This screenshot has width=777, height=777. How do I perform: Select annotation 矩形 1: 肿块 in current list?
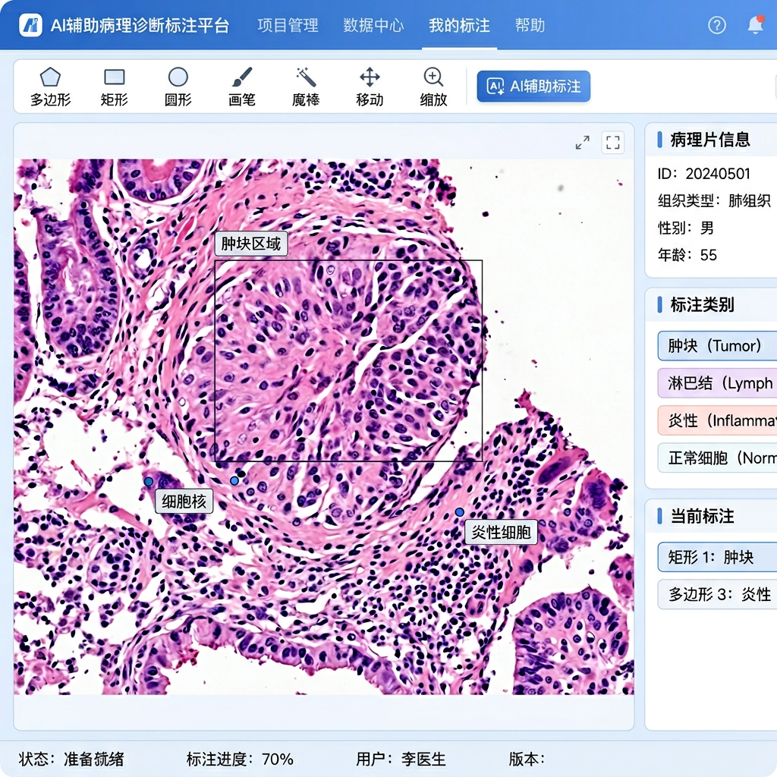click(x=716, y=557)
